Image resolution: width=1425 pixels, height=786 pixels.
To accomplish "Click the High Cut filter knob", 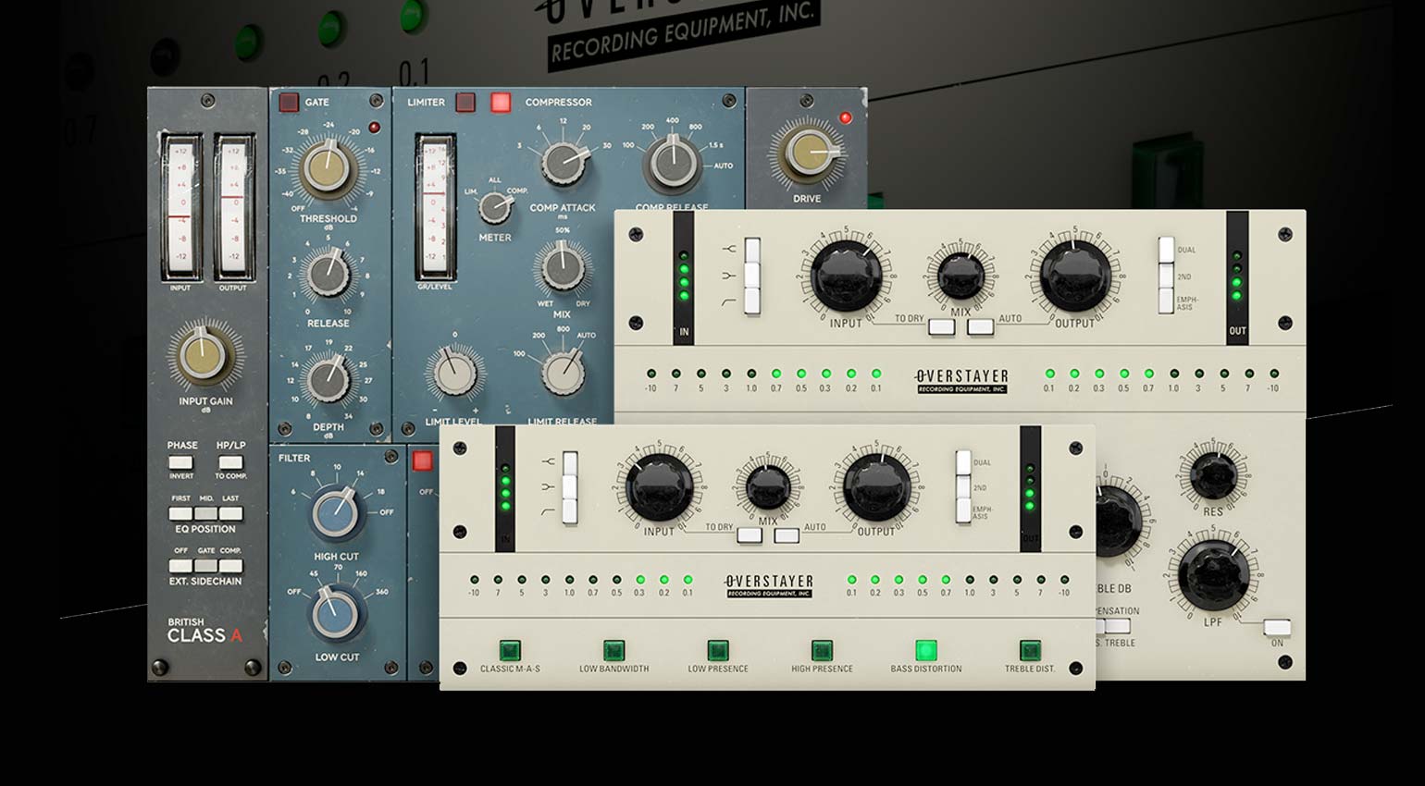I will [334, 512].
